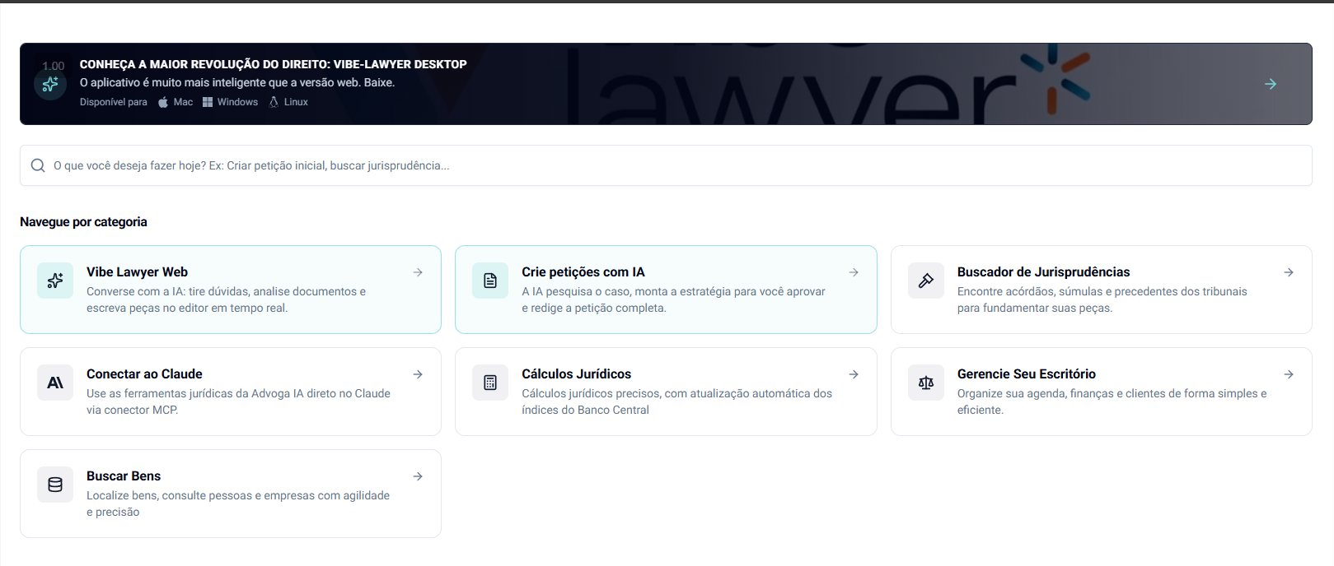1334x566 pixels.
Task: Click the document icon for Crie petições com IA
Action: [490, 281]
